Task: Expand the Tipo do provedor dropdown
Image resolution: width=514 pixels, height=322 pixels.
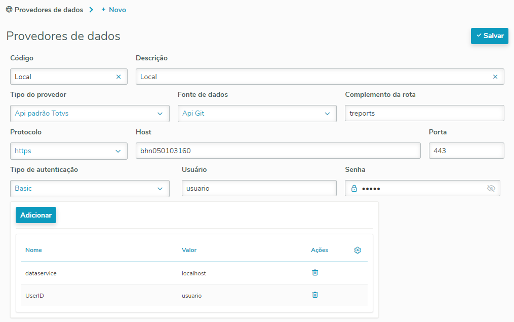Action: 160,114
